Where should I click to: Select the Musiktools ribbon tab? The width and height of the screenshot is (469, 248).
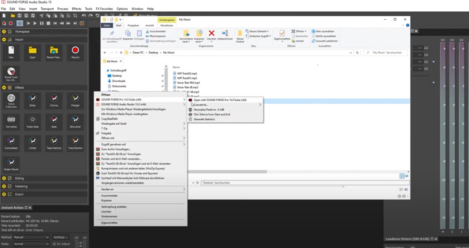pyautogui.click(x=167, y=25)
